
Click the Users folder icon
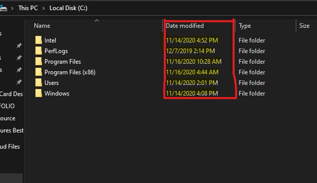pyautogui.click(x=38, y=82)
